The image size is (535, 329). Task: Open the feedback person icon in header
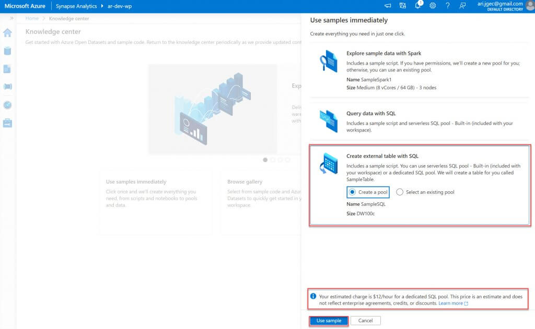point(462,6)
